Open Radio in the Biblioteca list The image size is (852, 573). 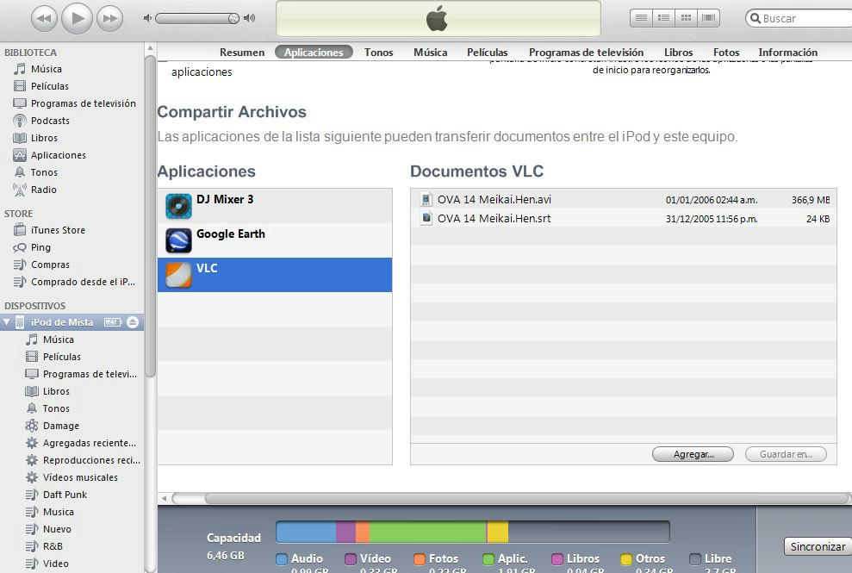43,190
